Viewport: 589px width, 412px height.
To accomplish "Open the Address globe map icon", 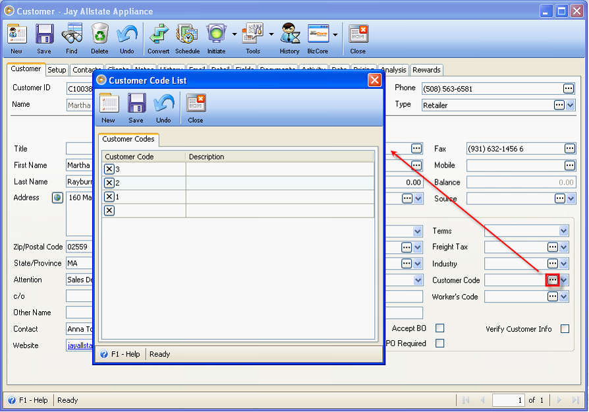I will [x=57, y=198].
